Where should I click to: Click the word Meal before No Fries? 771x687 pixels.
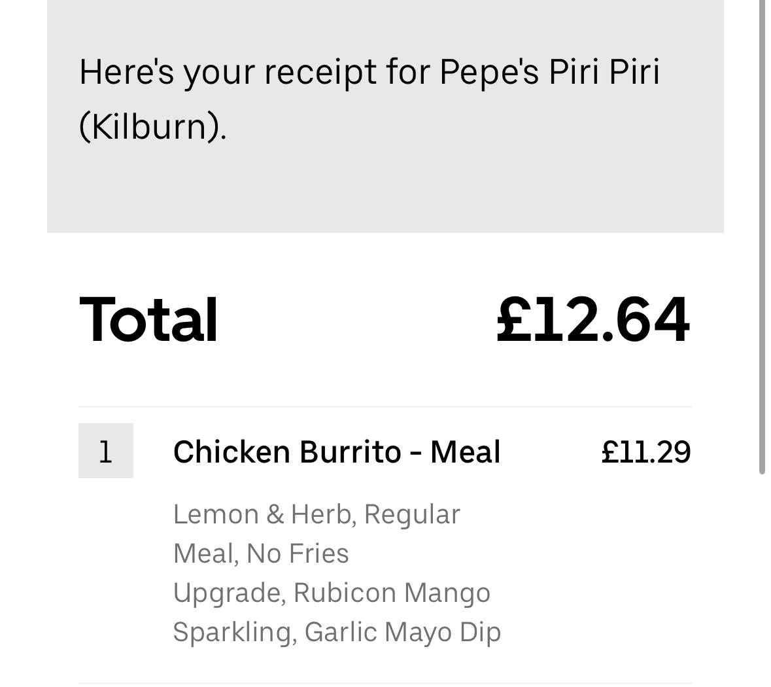(203, 554)
